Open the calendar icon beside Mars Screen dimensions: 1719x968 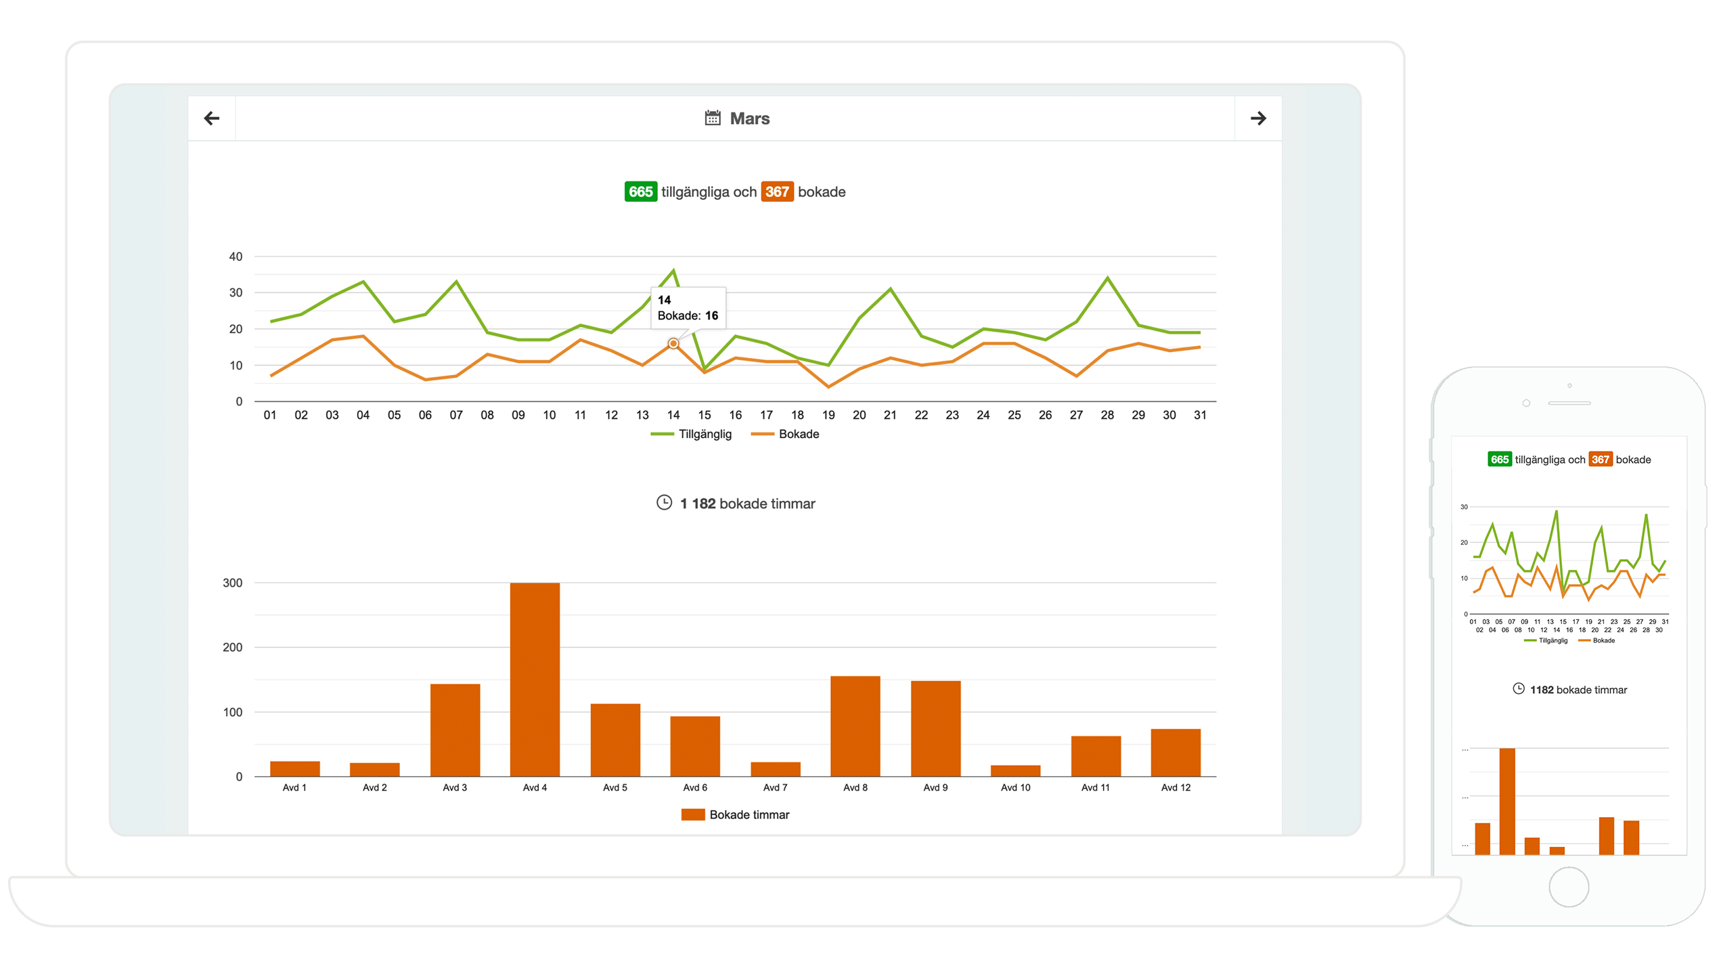tap(713, 118)
